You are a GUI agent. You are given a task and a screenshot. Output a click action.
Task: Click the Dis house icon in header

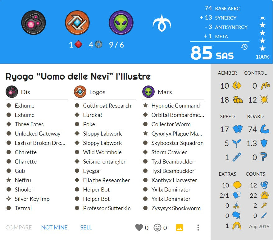tap(34, 23)
